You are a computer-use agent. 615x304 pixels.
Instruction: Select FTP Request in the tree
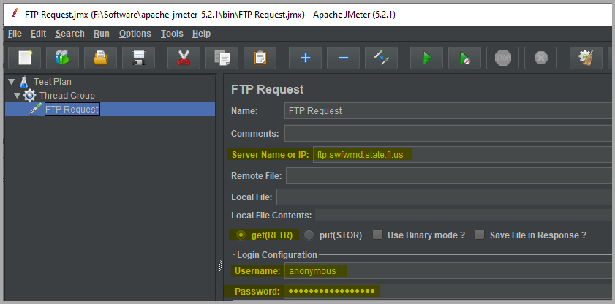[x=71, y=110]
